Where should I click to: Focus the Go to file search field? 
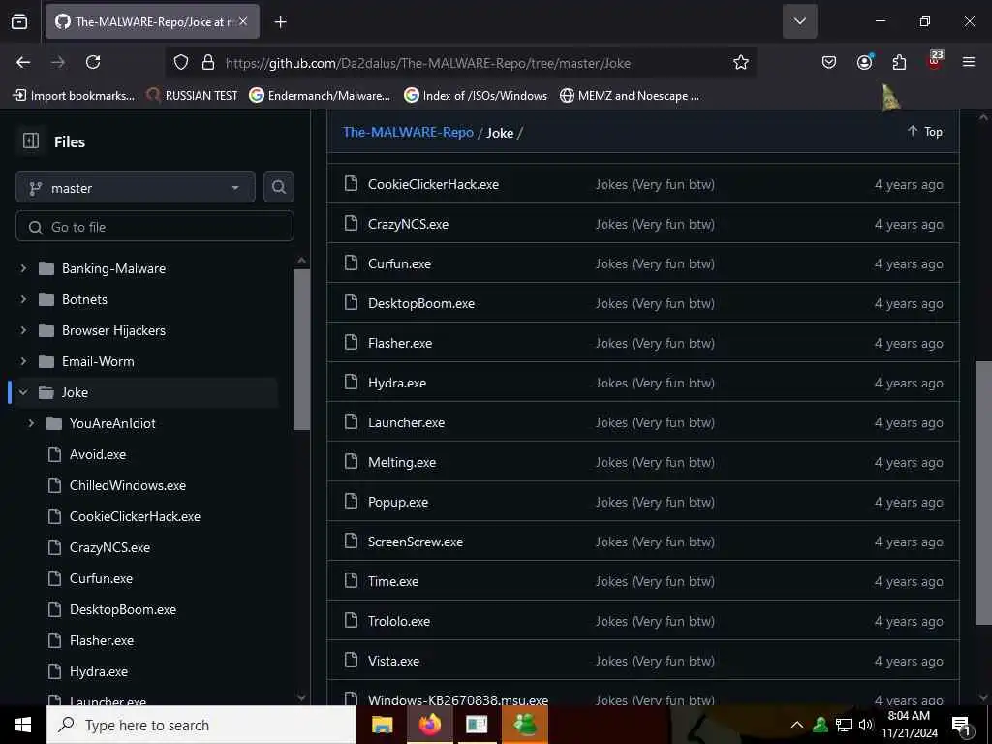155,227
